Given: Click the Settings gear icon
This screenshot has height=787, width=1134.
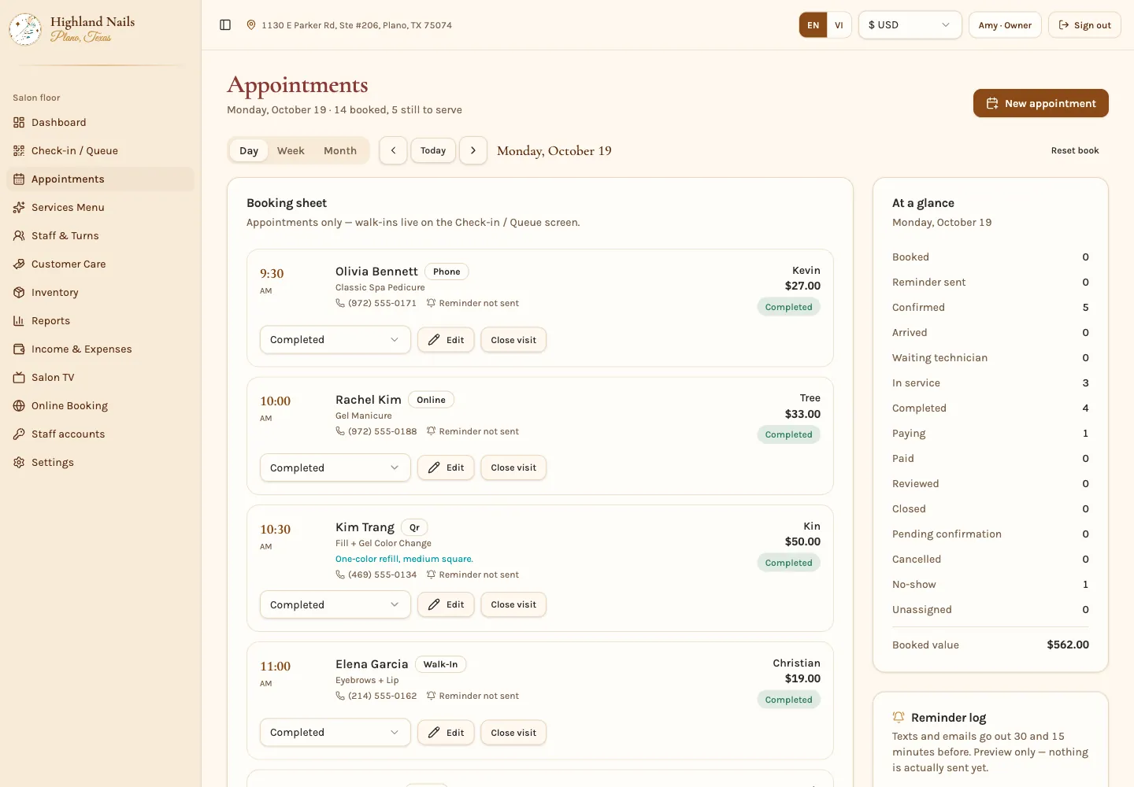Looking at the screenshot, I should [x=19, y=463].
